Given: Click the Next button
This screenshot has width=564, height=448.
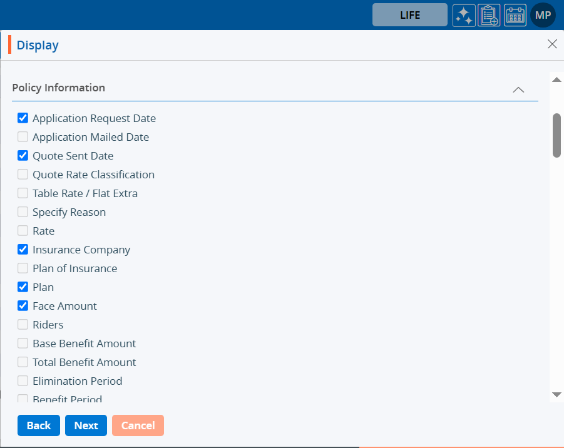Looking at the screenshot, I should tap(86, 425).
